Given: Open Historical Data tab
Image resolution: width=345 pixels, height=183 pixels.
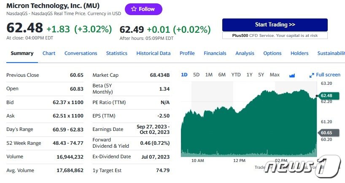Looking at the screenshot, I should [154, 53].
